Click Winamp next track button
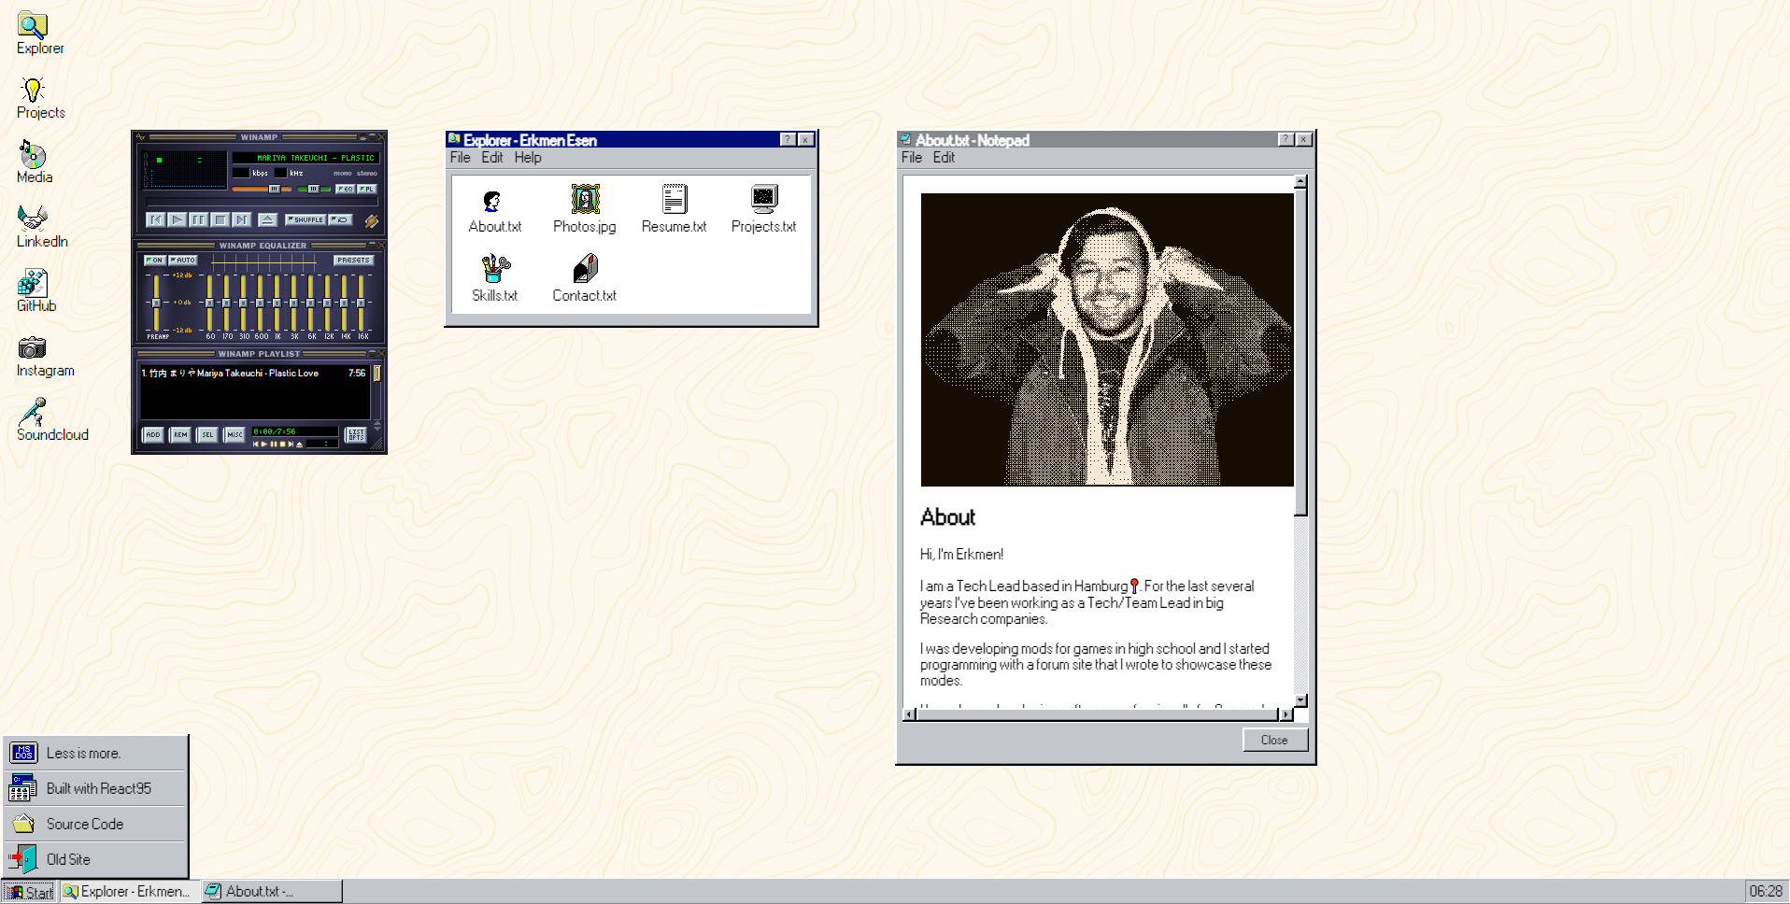This screenshot has height=904, width=1790. click(x=242, y=219)
